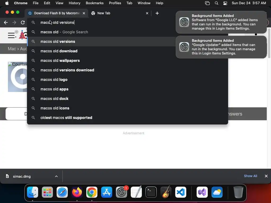Screen dimensions: 271x203
Task: Switch to the Download Flash 8 by Macromedia tab
Action: coord(56,13)
